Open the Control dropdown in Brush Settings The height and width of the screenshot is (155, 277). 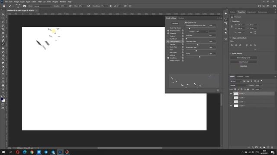point(202,31)
